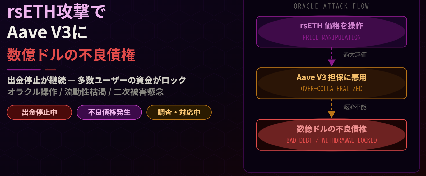Click the pink rsETH攻撃で headline
426x176 pixels.
(x=56, y=12)
